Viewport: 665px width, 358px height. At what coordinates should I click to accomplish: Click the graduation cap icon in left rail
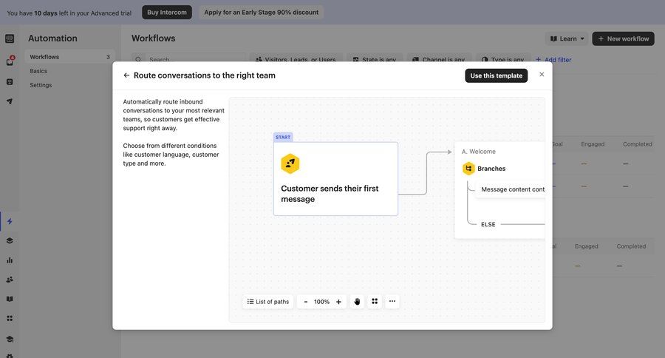[10, 339]
